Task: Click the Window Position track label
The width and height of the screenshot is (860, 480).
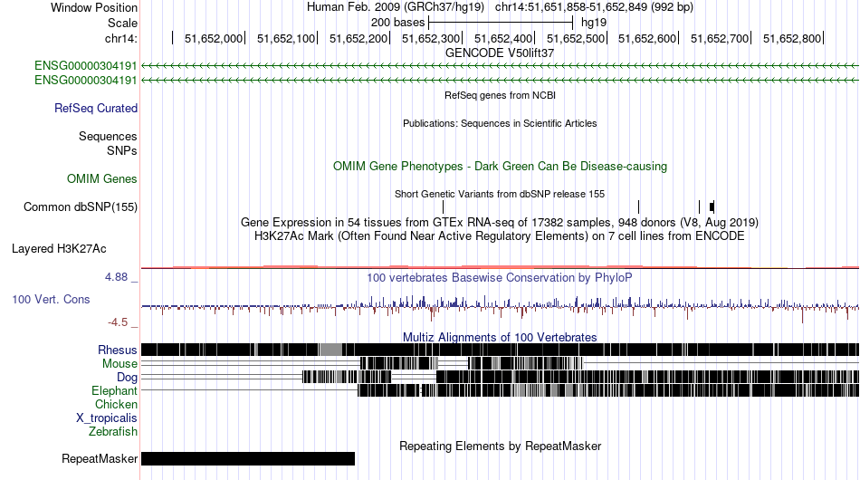Action: [x=94, y=7]
